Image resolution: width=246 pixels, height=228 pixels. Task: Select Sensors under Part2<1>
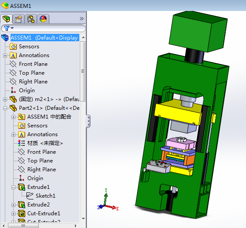point(37,126)
